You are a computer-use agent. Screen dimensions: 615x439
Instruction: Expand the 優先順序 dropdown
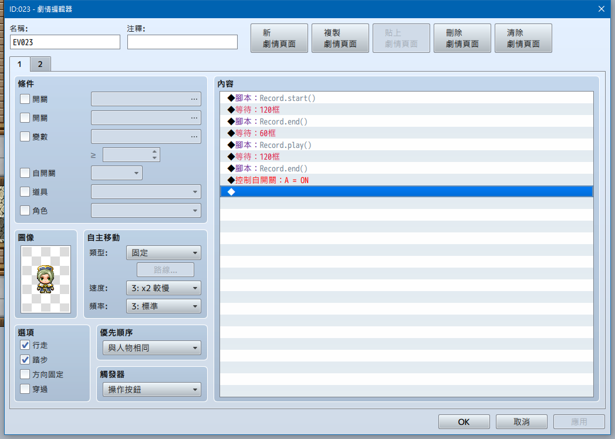[x=152, y=348]
